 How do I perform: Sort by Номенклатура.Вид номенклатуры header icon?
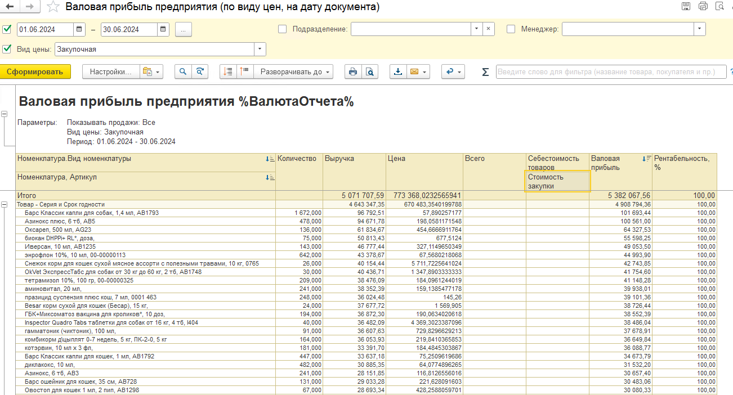270,159
